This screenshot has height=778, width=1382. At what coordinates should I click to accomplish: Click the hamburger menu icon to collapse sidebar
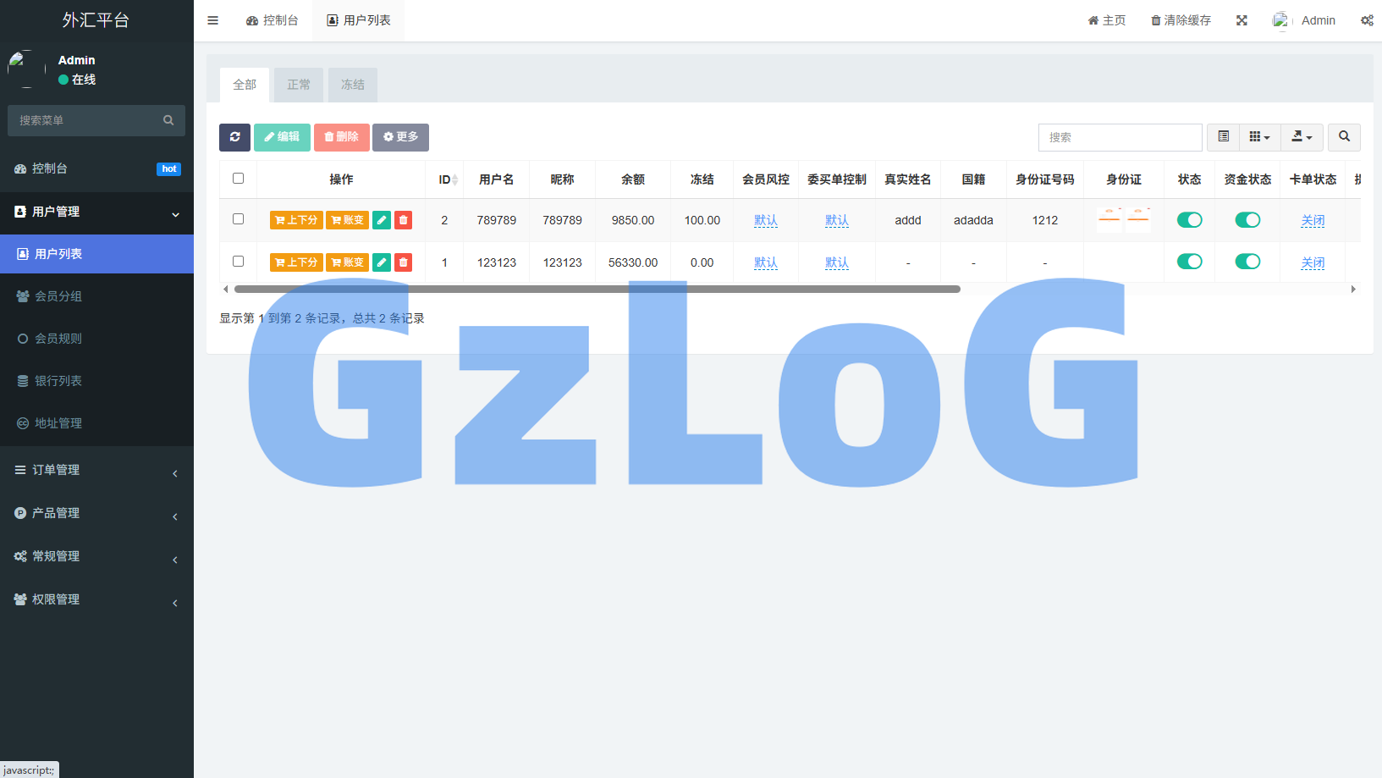[x=213, y=20]
